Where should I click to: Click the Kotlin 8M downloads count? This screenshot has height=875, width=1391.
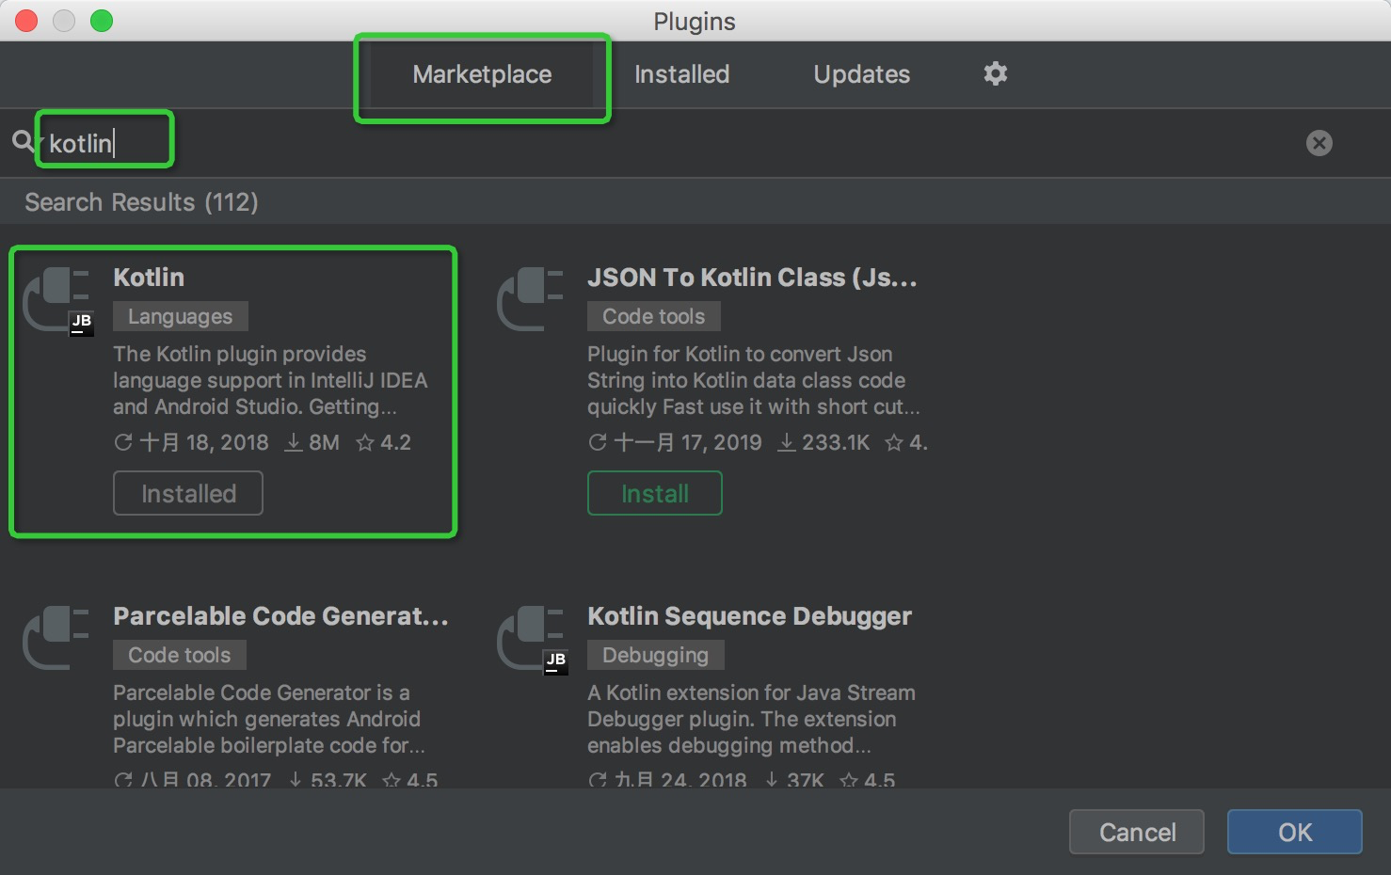324,442
